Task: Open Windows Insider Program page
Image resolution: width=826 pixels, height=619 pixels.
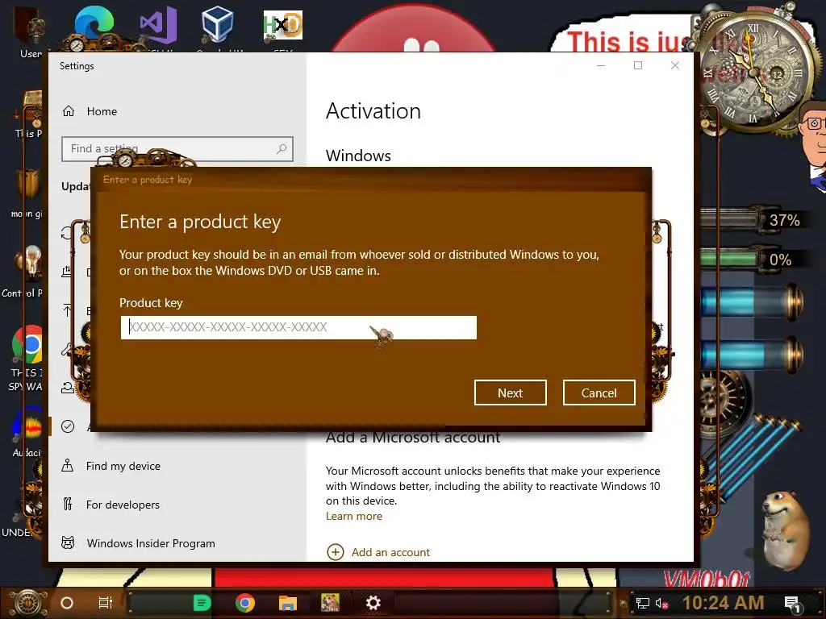Action: point(151,543)
